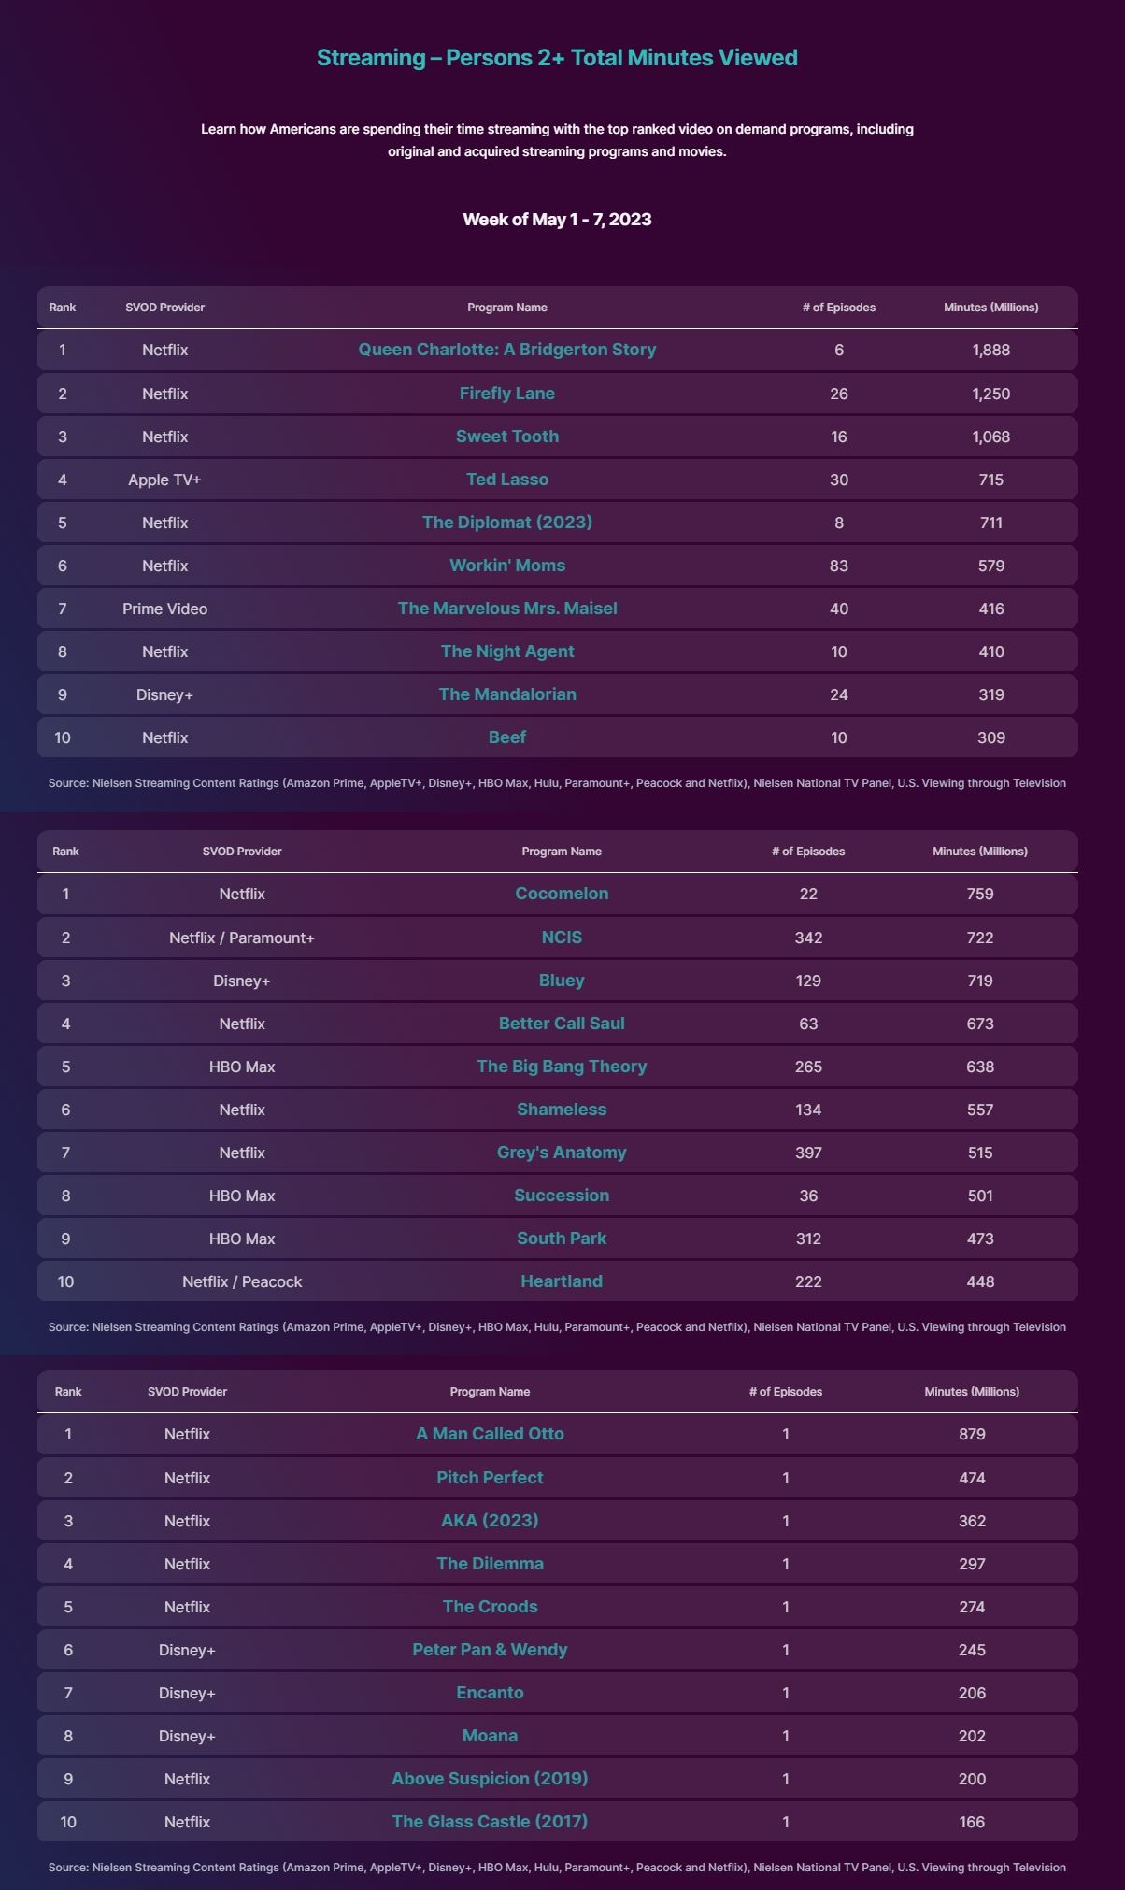Click the Succession program link
Image resolution: width=1125 pixels, height=1890 pixels.
coord(562,1196)
